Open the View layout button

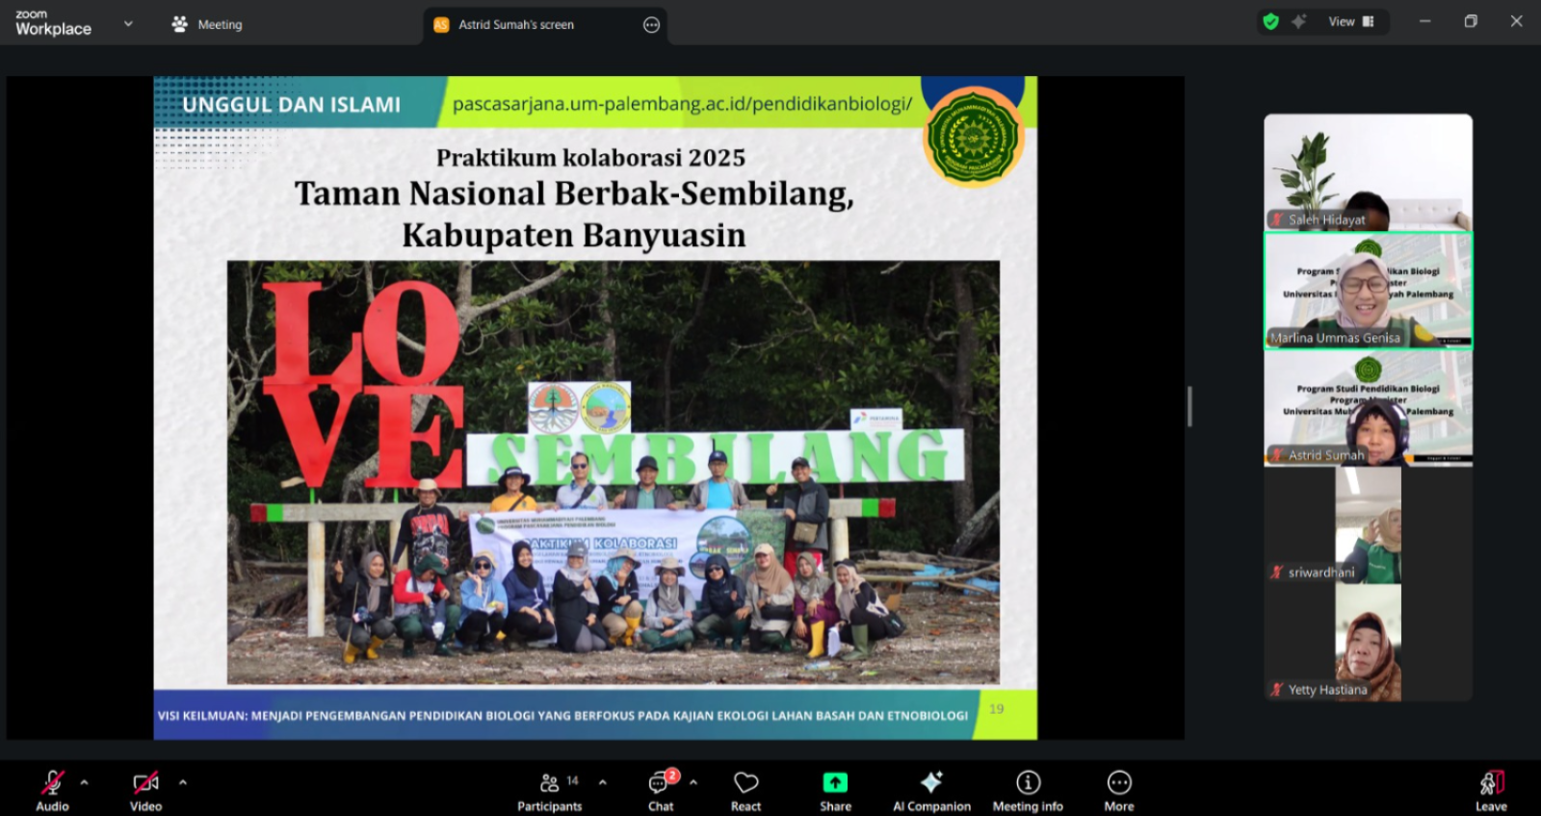1350,21
